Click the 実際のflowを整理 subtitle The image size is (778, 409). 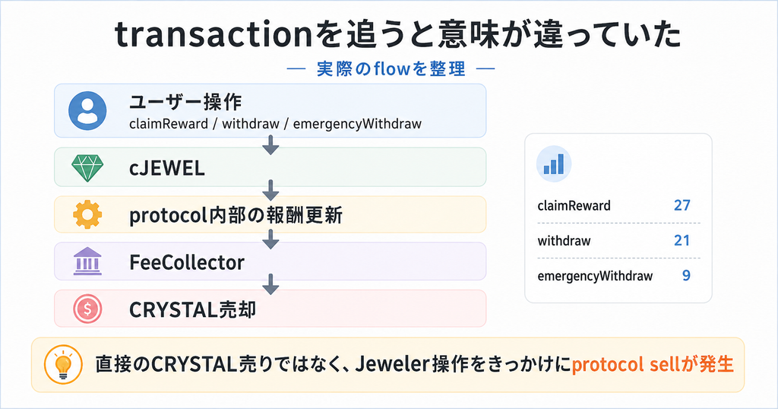pyautogui.click(x=391, y=68)
